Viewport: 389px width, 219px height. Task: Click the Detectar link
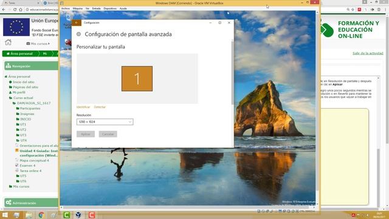click(x=100, y=107)
